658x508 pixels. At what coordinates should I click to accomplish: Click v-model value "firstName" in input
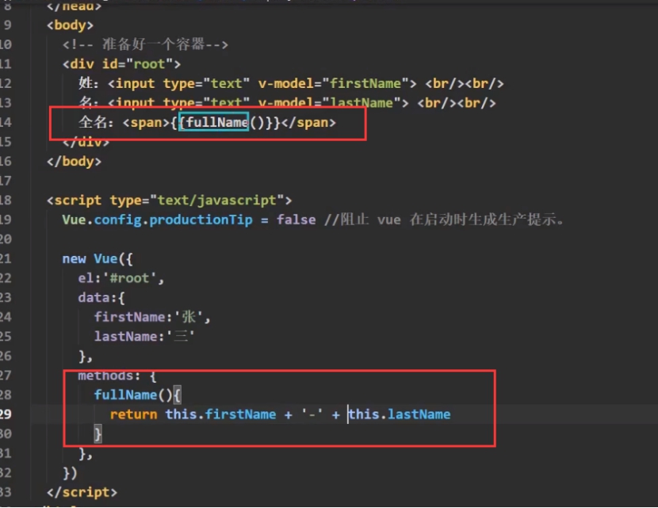click(365, 83)
